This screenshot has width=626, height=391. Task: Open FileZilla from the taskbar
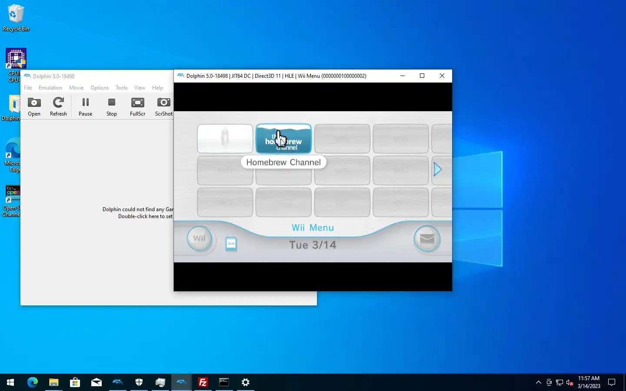point(203,382)
